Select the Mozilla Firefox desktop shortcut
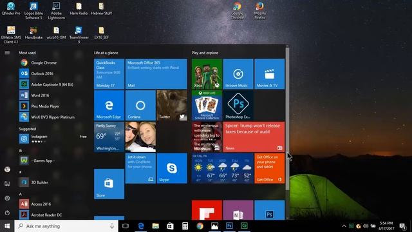412x232 pixels. coord(259,11)
